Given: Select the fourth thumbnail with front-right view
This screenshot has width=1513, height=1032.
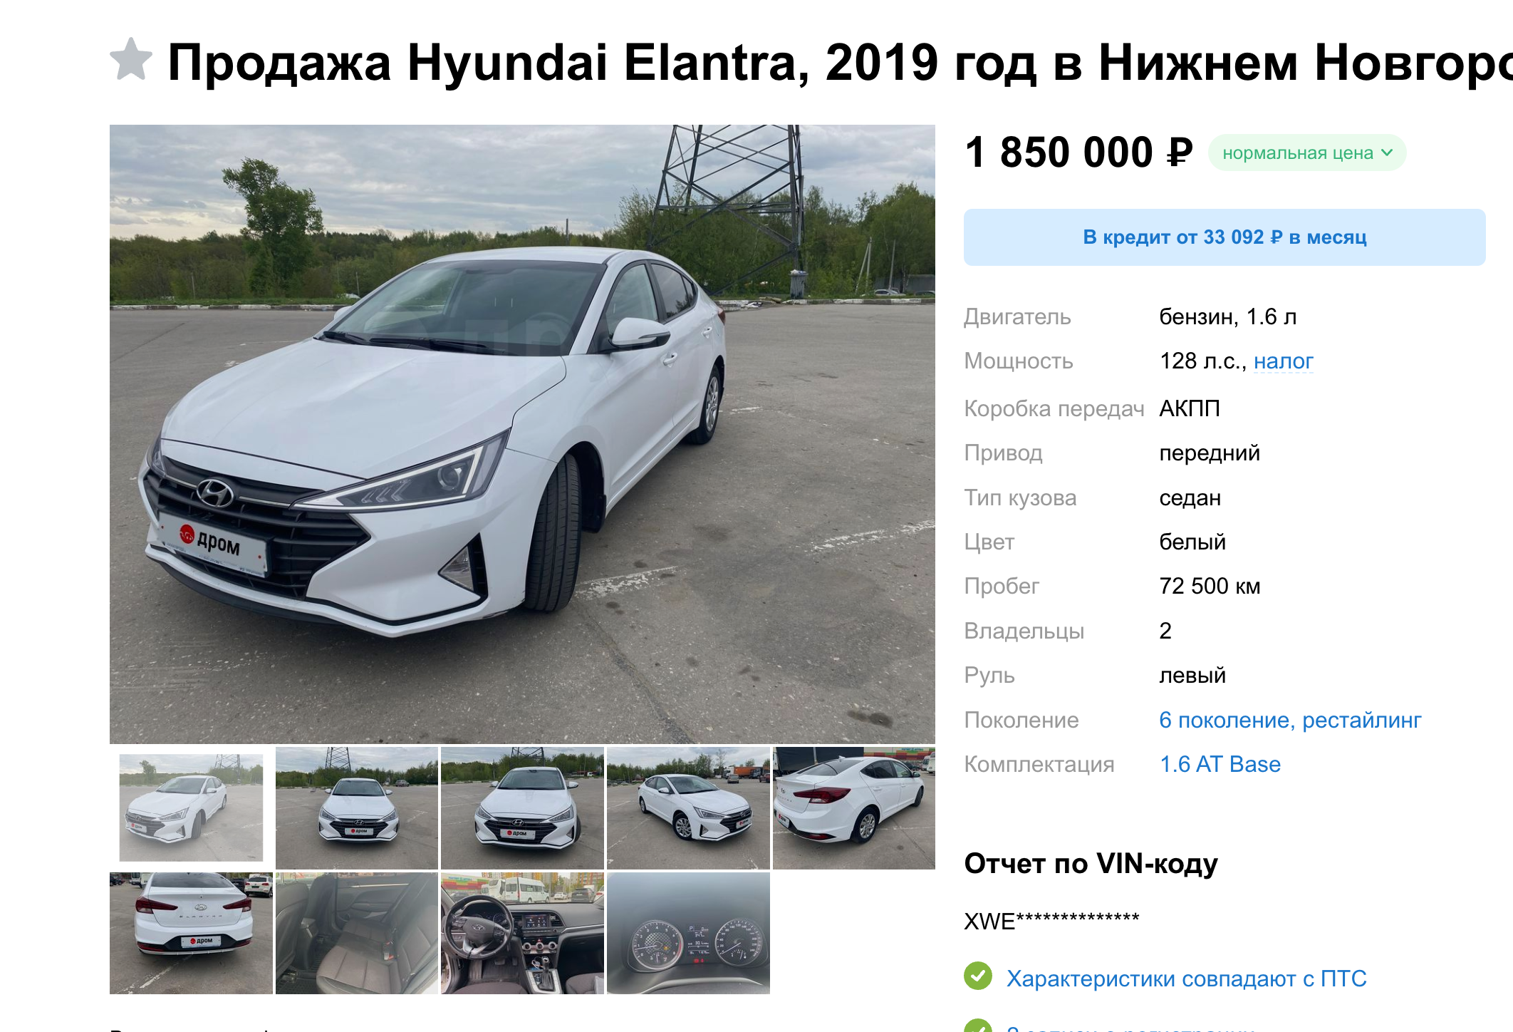Looking at the screenshot, I should [688, 807].
